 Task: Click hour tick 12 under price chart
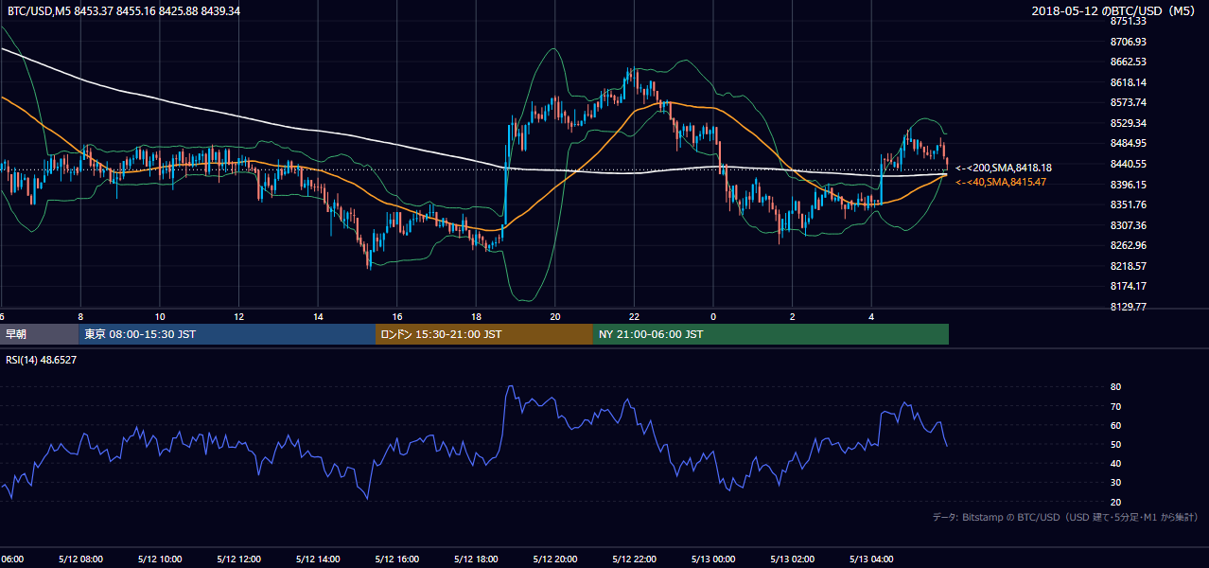[239, 317]
